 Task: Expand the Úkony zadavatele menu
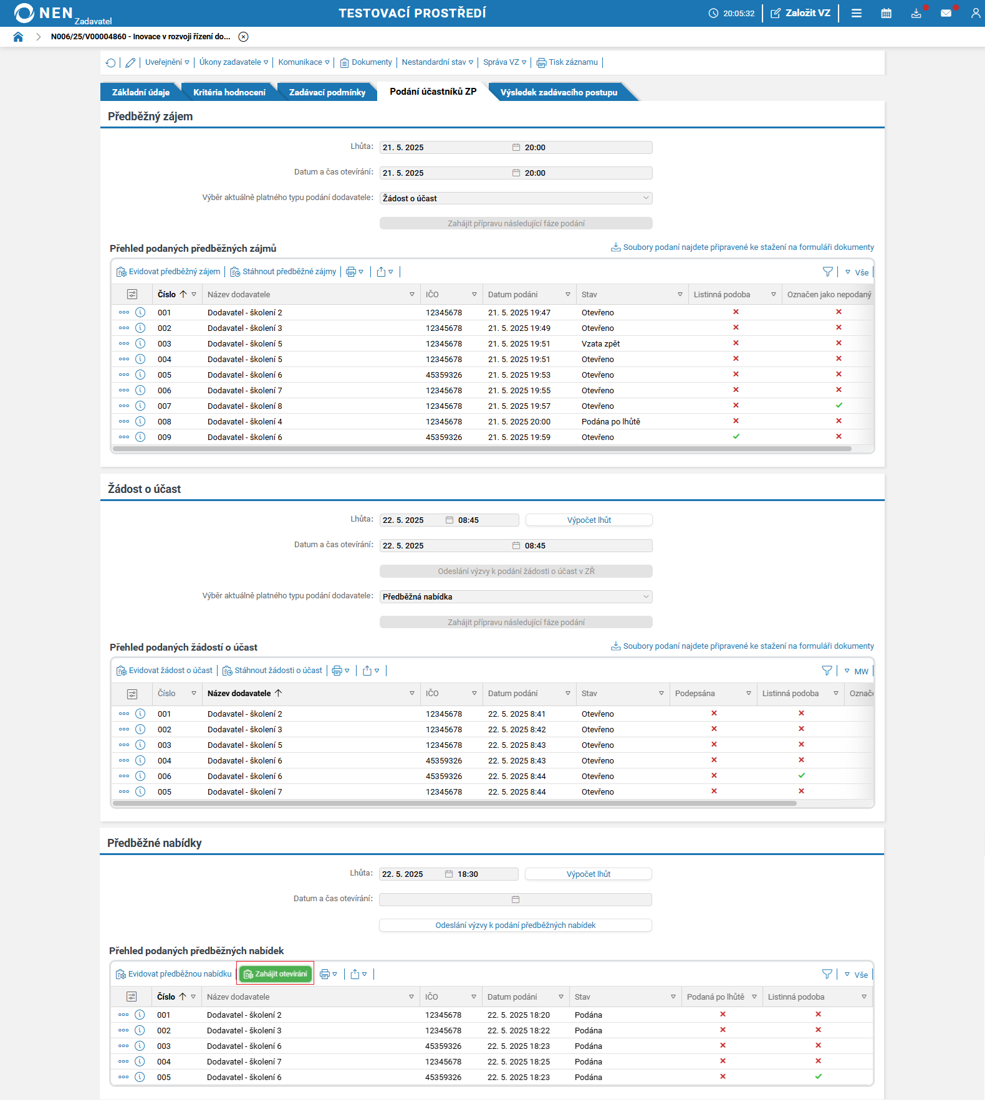pos(234,62)
